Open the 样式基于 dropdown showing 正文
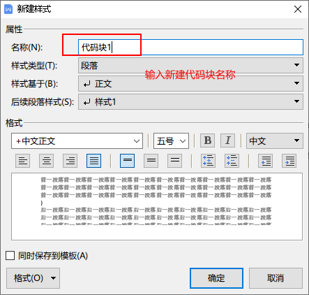This screenshot has height=295, width=309. pos(190,83)
